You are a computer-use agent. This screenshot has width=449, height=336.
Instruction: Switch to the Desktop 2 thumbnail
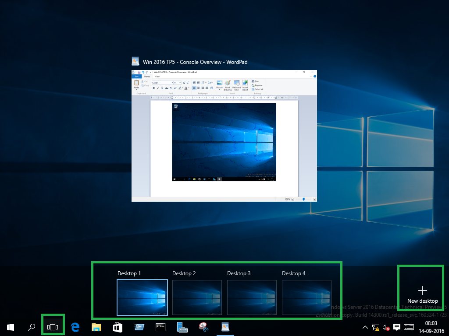click(x=197, y=297)
